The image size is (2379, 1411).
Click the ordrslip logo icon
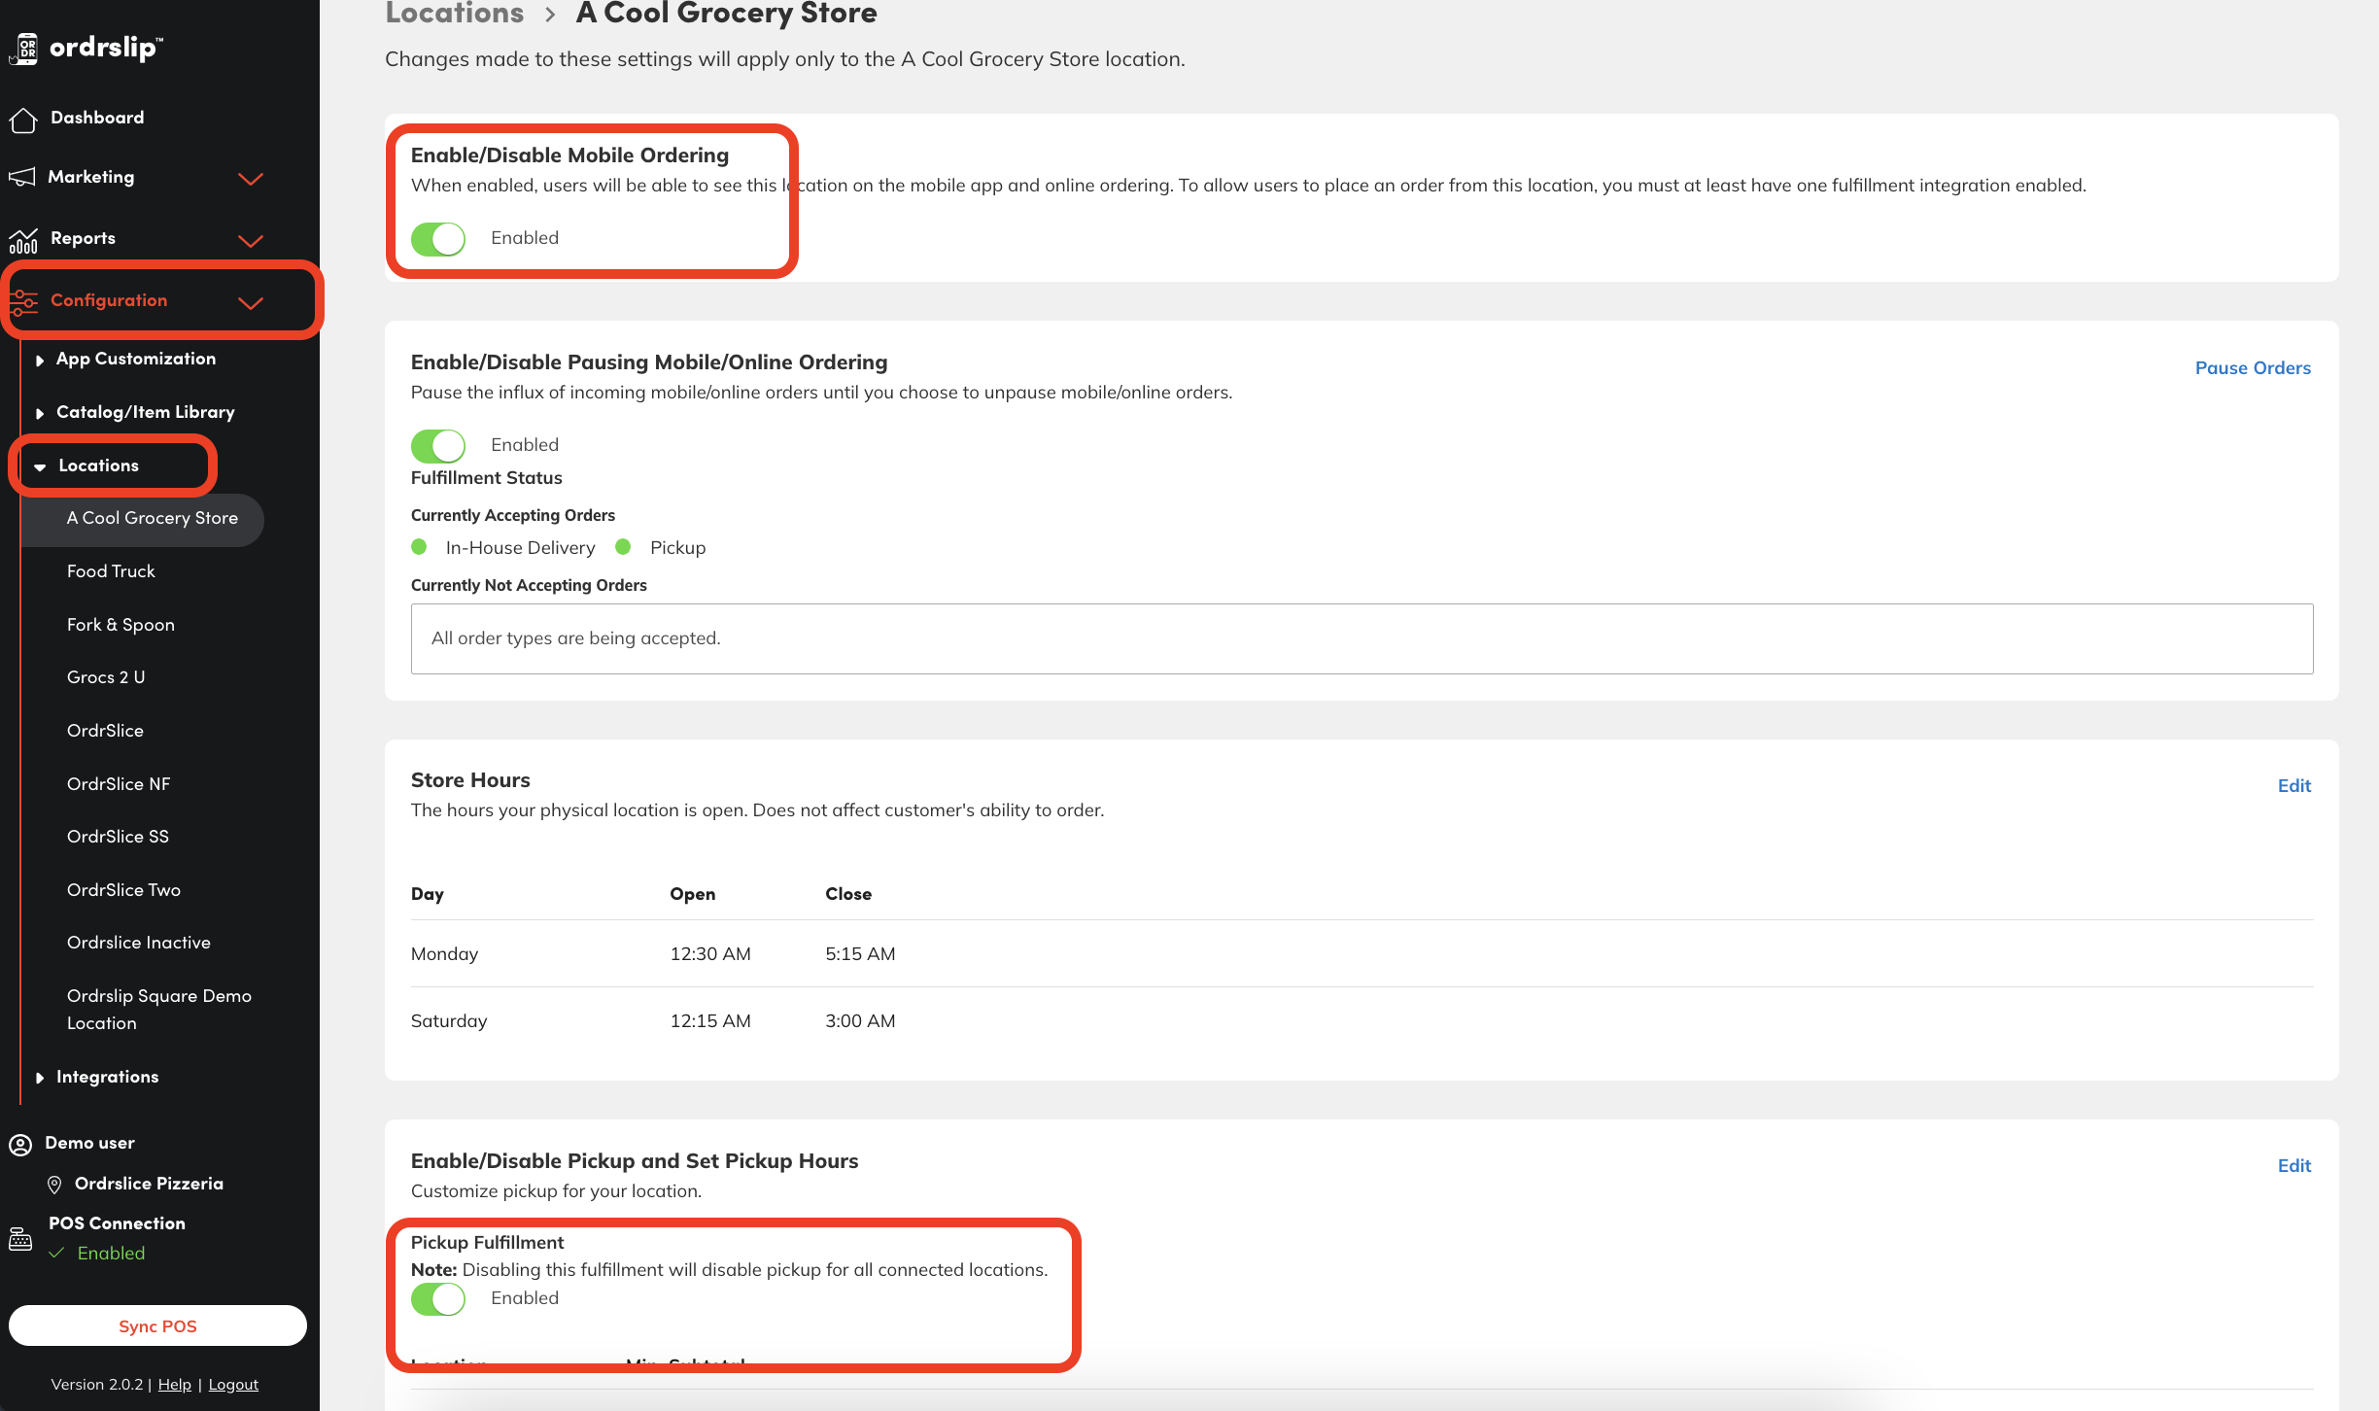click(24, 49)
